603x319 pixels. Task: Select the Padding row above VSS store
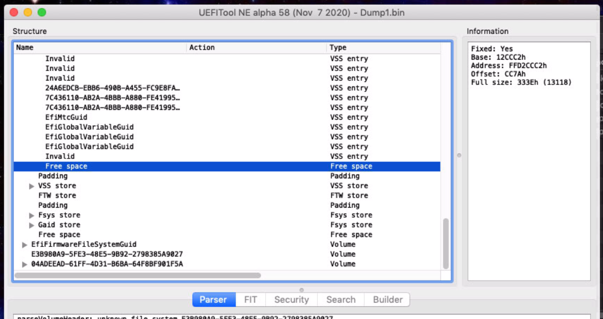point(227,176)
